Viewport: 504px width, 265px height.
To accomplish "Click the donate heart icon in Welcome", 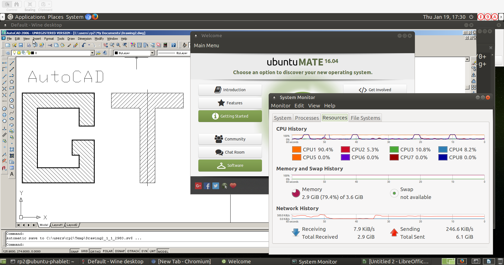I will (233, 186).
